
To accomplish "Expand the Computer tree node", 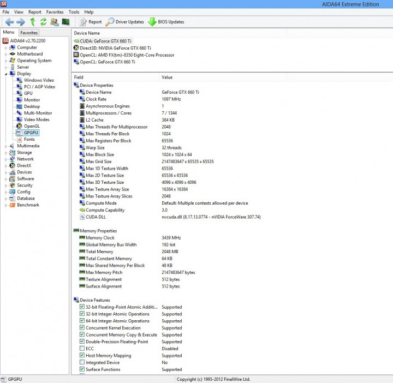I will [x=6, y=47].
